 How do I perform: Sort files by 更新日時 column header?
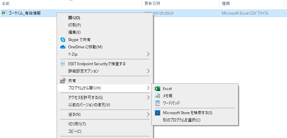click(x=153, y=4)
